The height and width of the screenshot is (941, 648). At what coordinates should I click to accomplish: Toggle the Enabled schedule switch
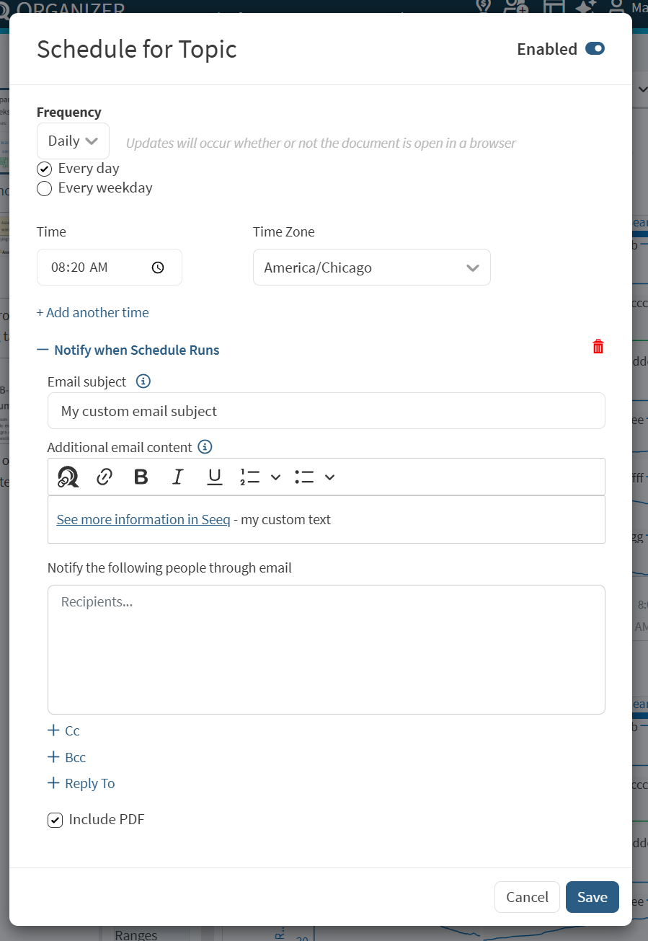(595, 48)
